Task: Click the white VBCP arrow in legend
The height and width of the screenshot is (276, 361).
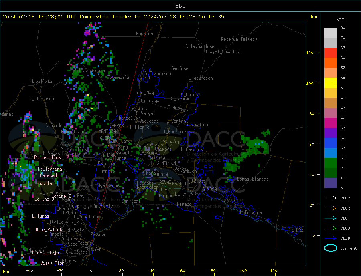Action: (x=331, y=198)
